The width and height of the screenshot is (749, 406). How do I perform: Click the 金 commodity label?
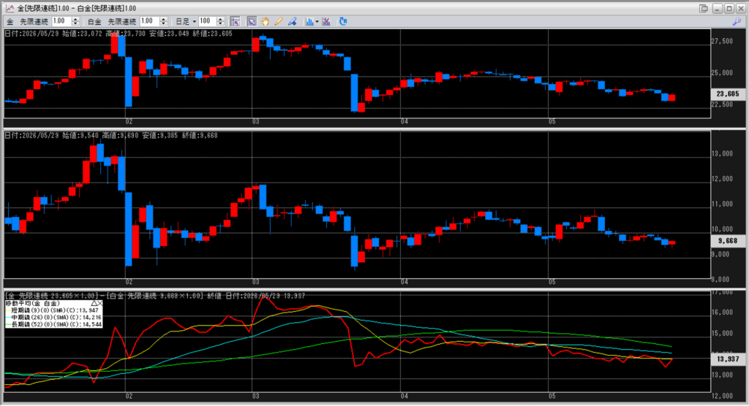coord(10,21)
